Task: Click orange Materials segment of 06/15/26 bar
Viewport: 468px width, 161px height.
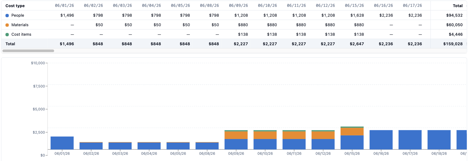Action: coord(352,132)
